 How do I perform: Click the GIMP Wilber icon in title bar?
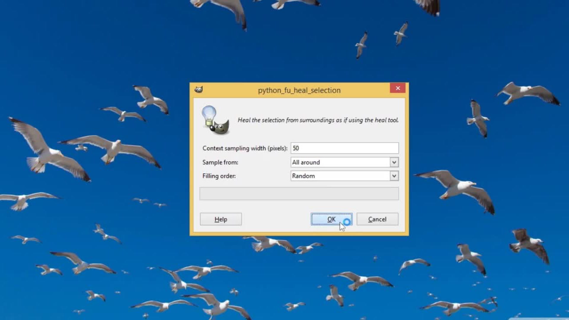(199, 89)
